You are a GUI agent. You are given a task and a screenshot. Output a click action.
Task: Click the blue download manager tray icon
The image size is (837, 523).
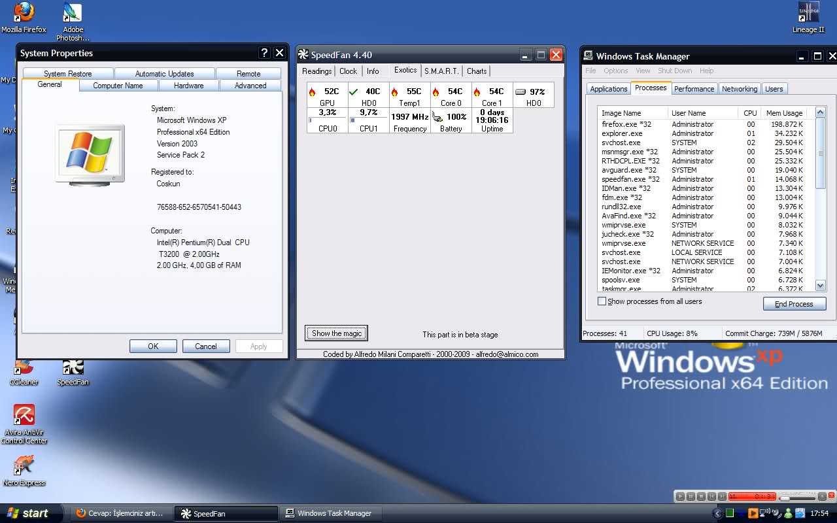[x=800, y=513]
